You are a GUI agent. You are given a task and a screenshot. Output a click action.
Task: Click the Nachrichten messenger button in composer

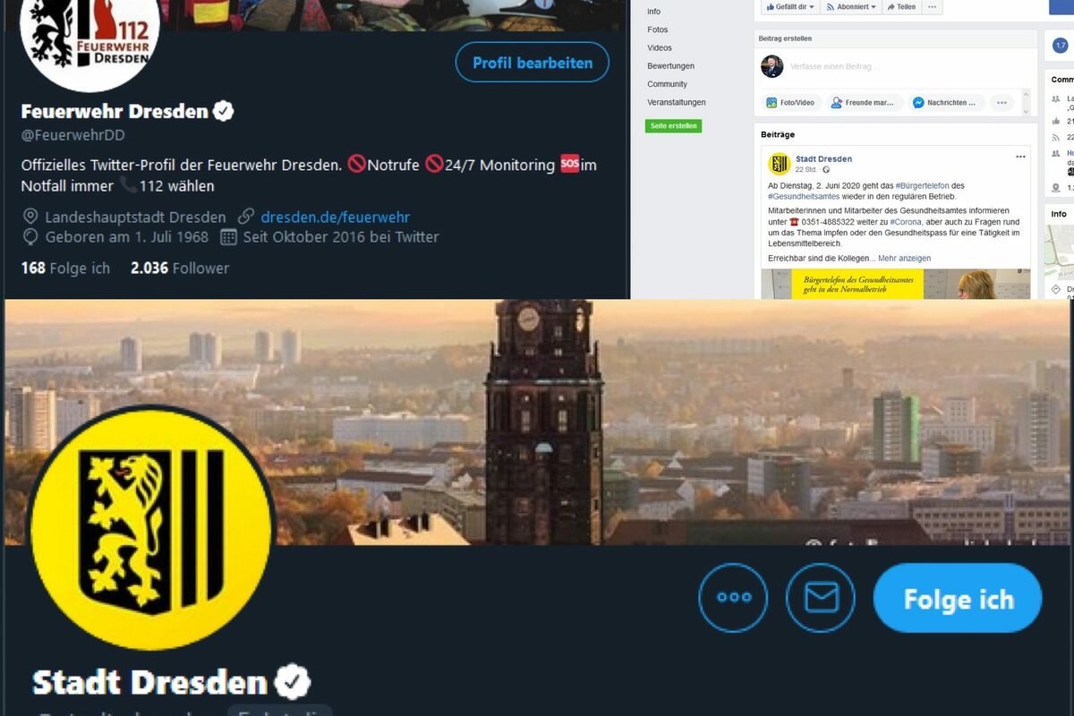tap(947, 103)
